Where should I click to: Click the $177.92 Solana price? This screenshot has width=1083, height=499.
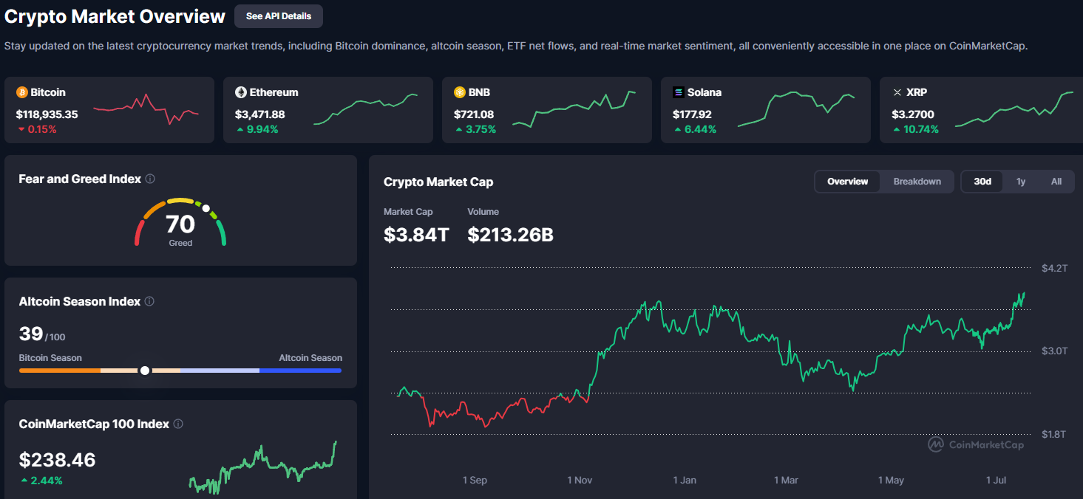pyautogui.click(x=693, y=114)
